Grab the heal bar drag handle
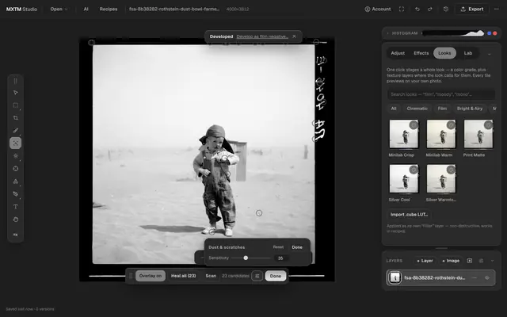507x317 pixels. (x=131, y=276)
